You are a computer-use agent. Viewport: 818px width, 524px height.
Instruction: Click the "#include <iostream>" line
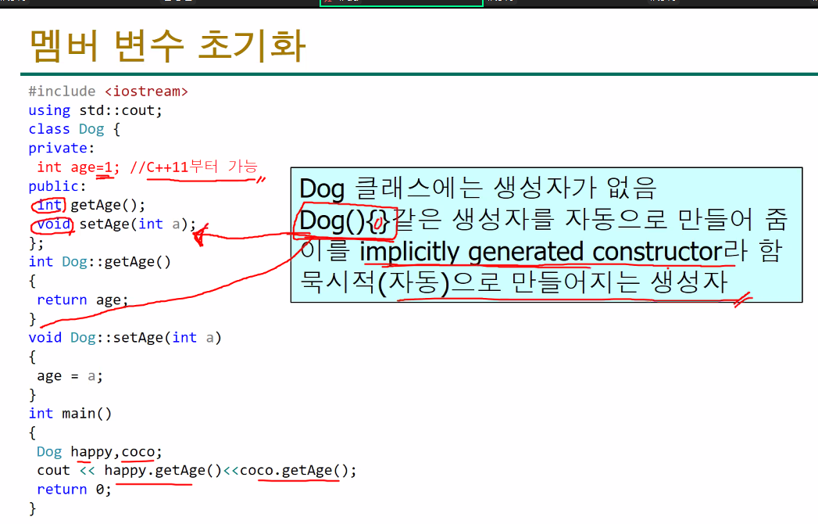click(108, 92)
